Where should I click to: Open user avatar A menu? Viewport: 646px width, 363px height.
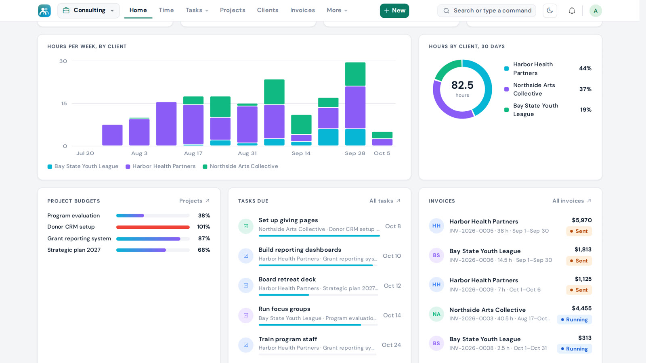596,11
